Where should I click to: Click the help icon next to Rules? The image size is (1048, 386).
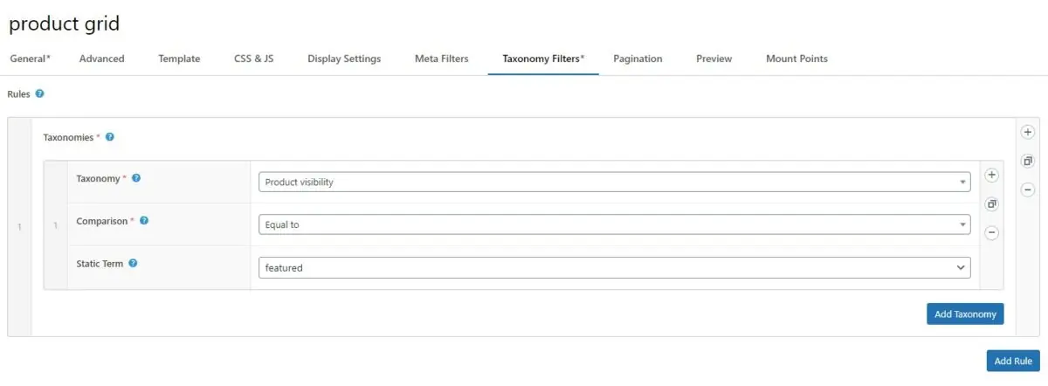(x=40, y=93)
